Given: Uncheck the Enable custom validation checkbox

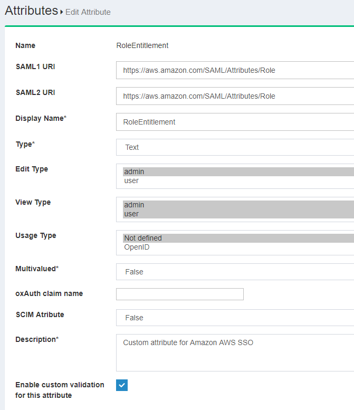Looking at the screenshot, I should (x=122, y=385).
